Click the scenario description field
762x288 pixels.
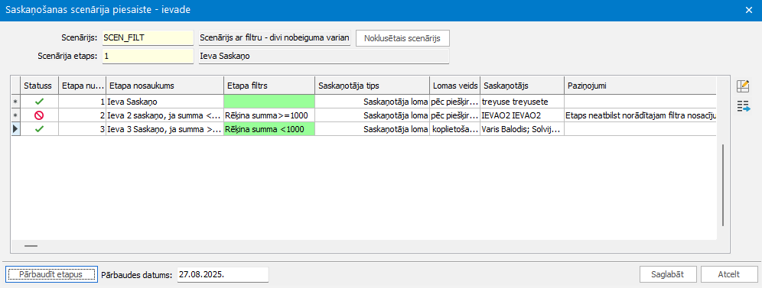275,38
